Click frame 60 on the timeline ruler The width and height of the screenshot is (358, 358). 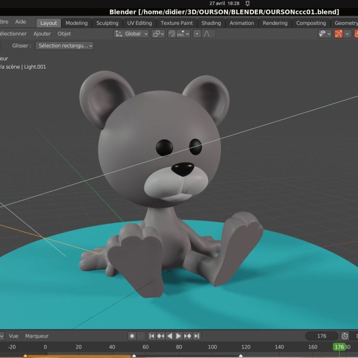(146, 347)
